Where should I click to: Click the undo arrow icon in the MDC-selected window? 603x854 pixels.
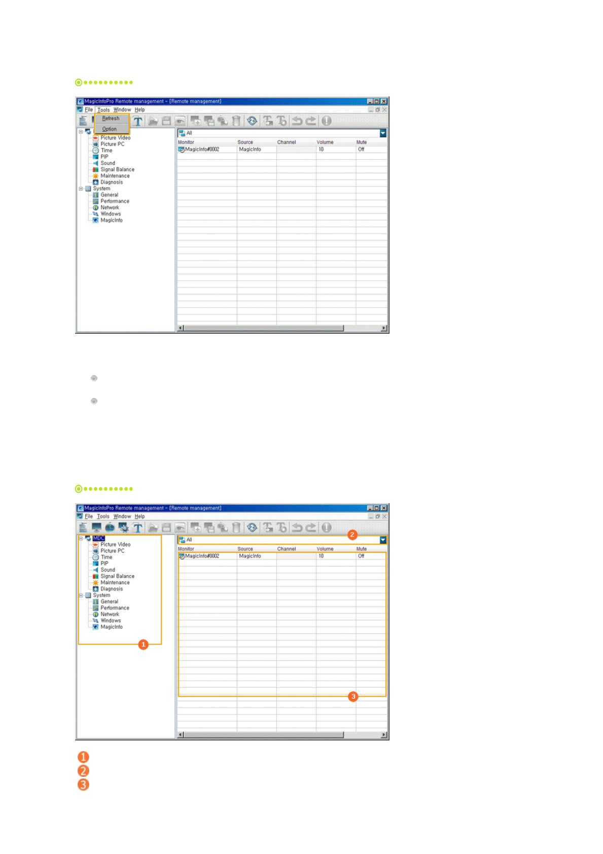click(x=297, y=527)
